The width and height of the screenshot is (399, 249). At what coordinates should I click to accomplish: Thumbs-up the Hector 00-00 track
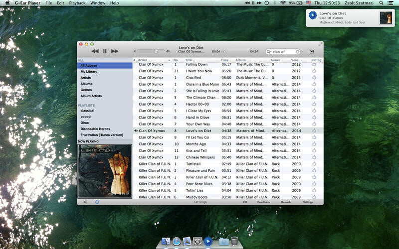tap(314, 104)
